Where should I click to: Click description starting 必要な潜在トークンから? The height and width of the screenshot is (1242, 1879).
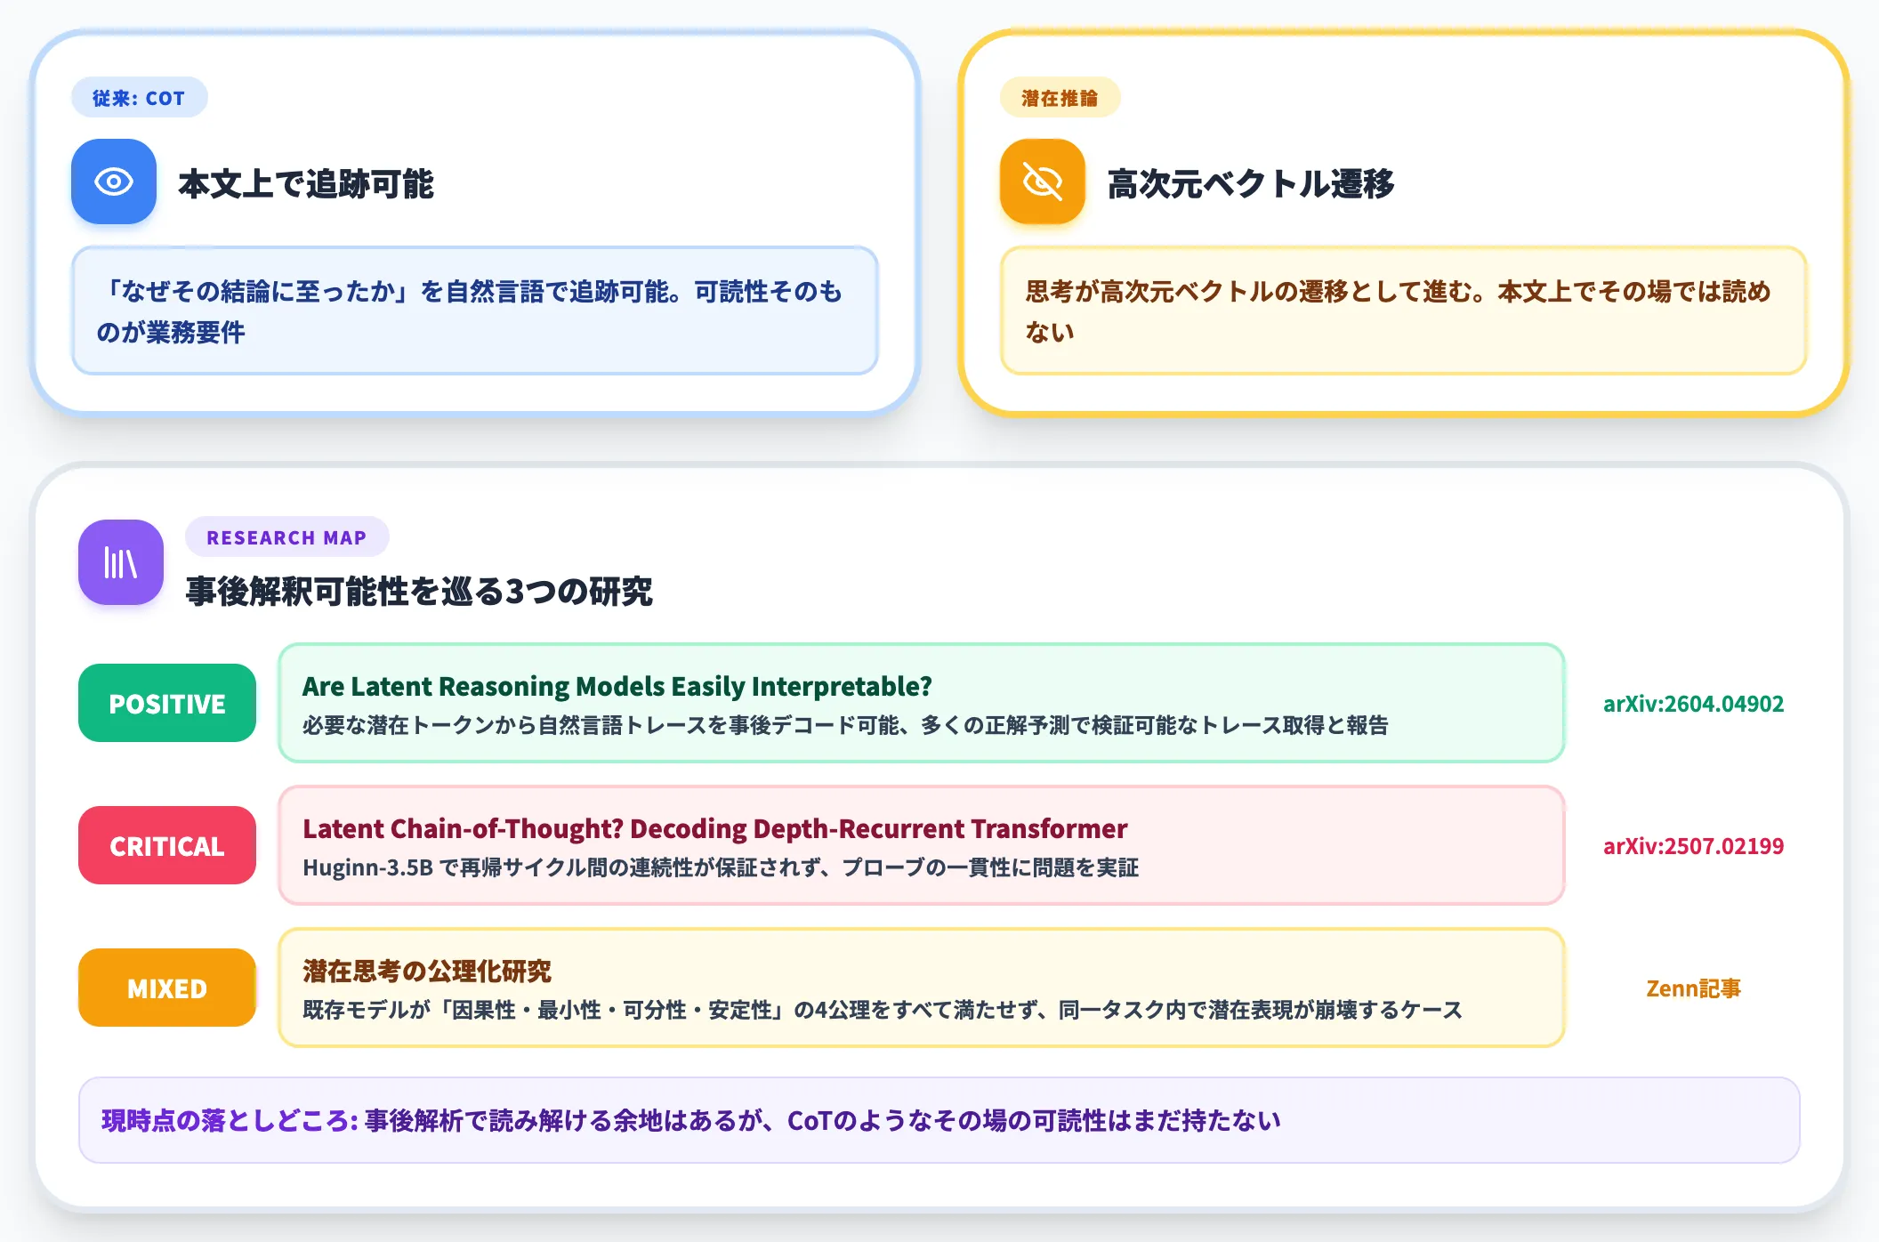pos(845,725)
